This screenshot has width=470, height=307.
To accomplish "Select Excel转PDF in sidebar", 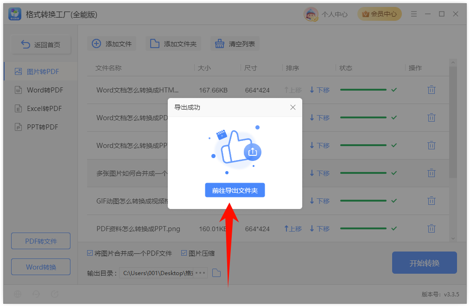I will [41, 109].
